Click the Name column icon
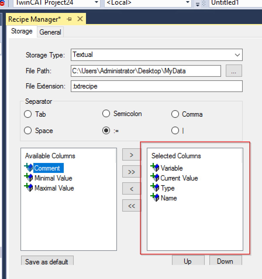The image size is (262, 279). coord(155,198)
